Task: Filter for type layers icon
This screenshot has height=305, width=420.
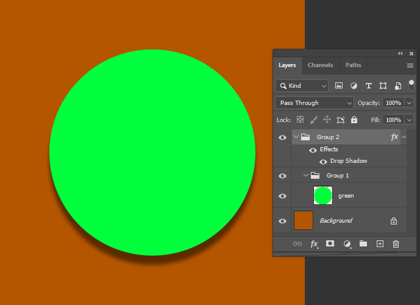Action: (369, 86)
